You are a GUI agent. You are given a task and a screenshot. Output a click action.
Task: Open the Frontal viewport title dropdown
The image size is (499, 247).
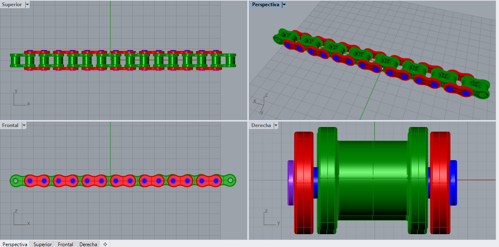(24, 125)
